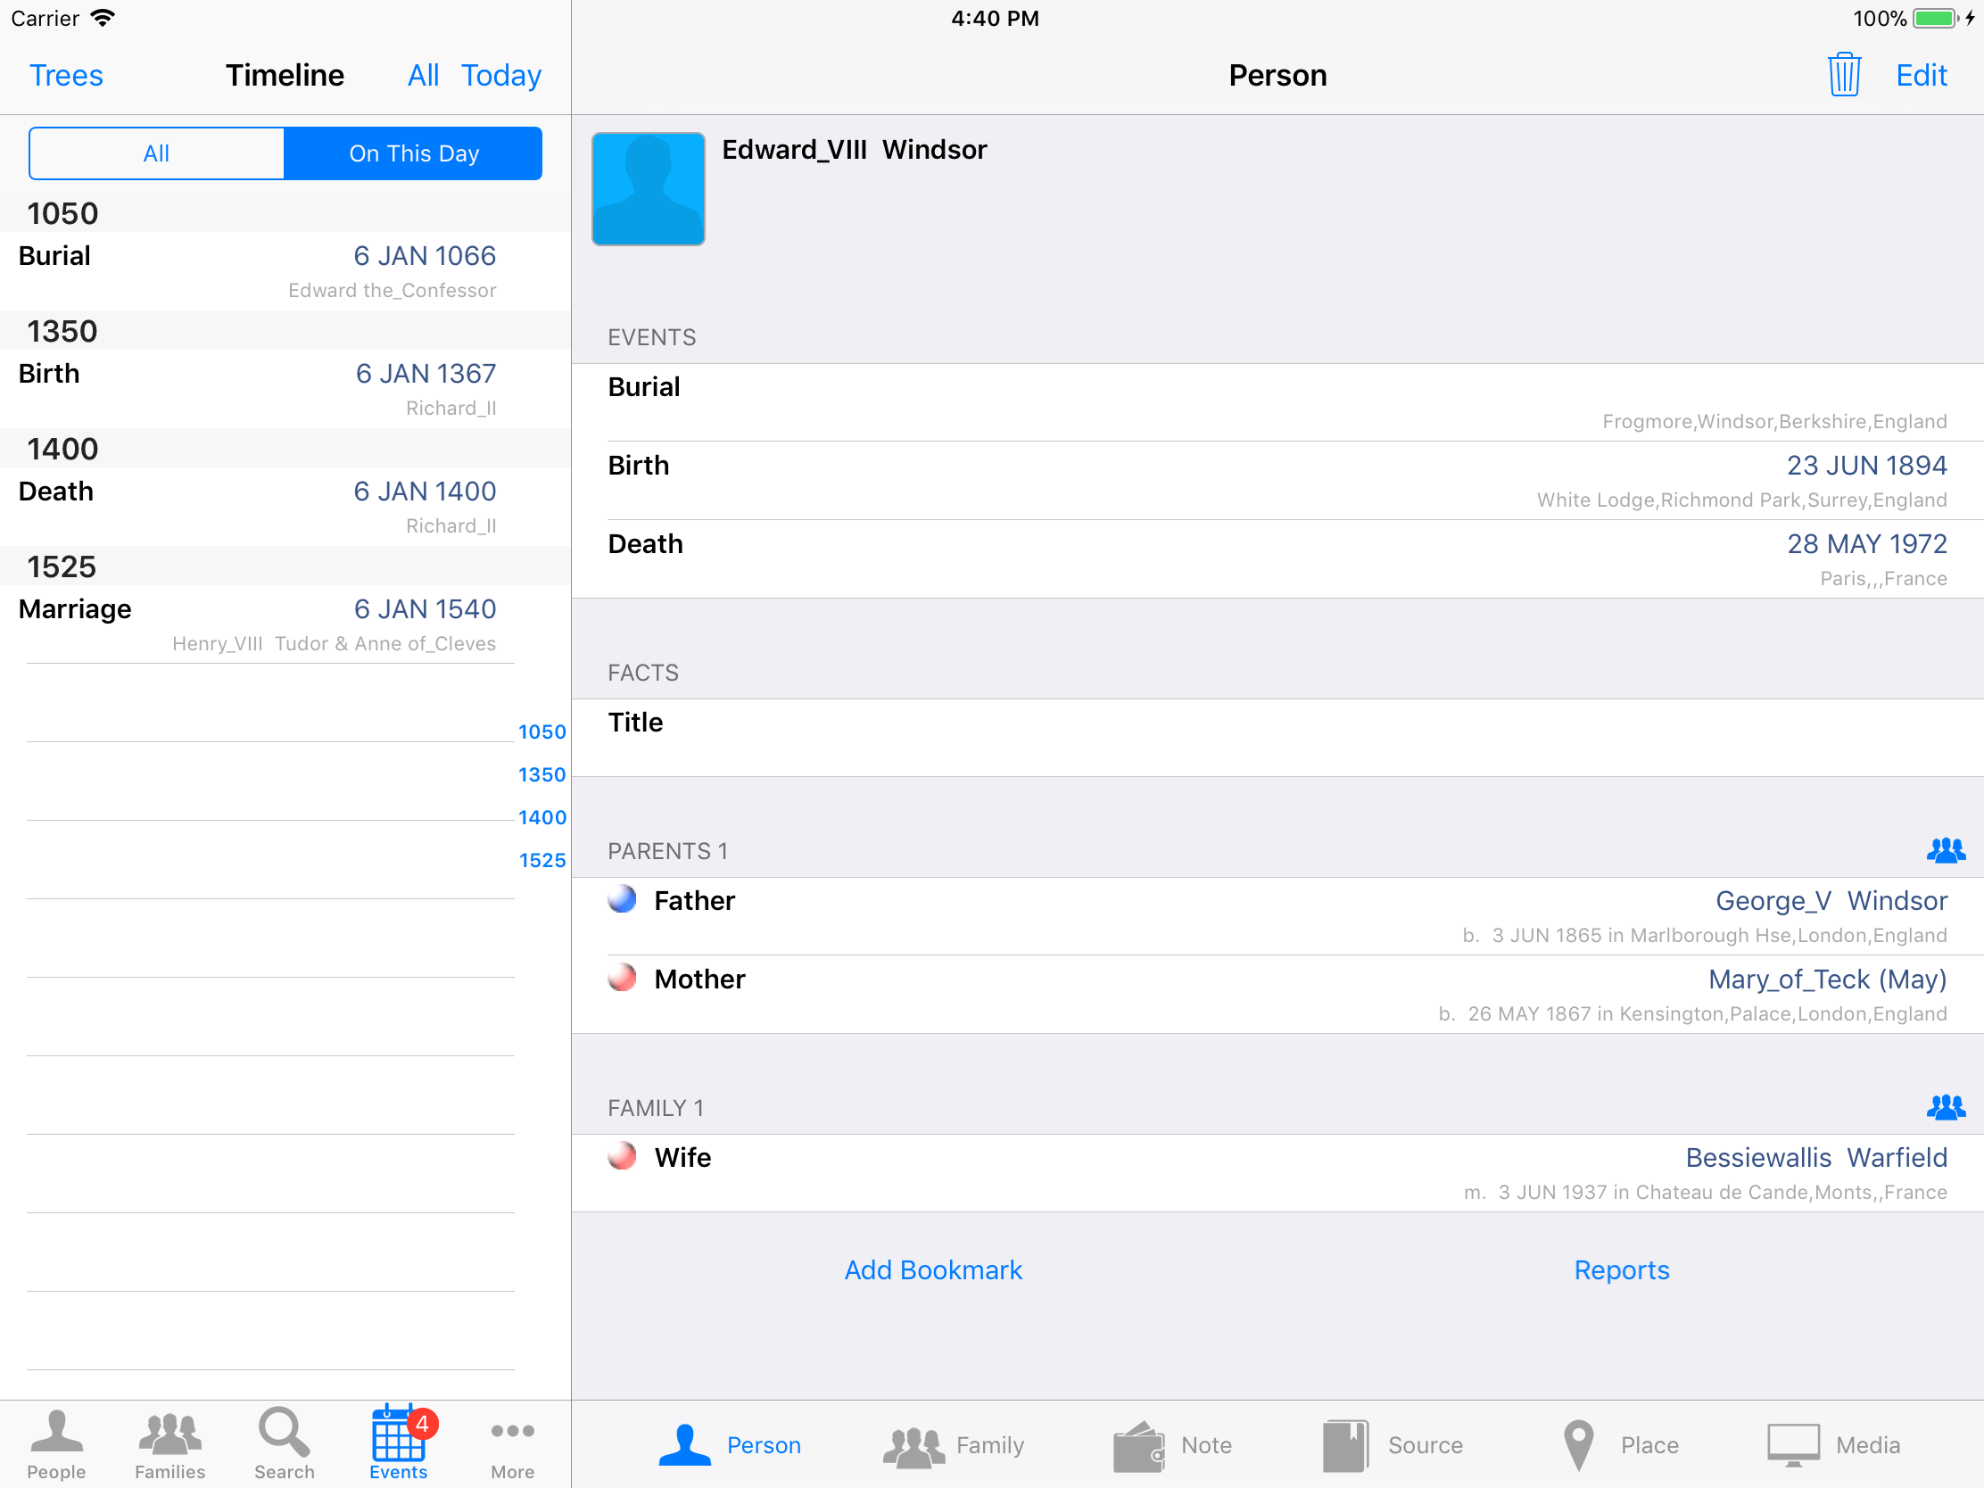Switch to the Place pin tab
This screenshot has width=1984, height=1488.
(1620, 1445)
